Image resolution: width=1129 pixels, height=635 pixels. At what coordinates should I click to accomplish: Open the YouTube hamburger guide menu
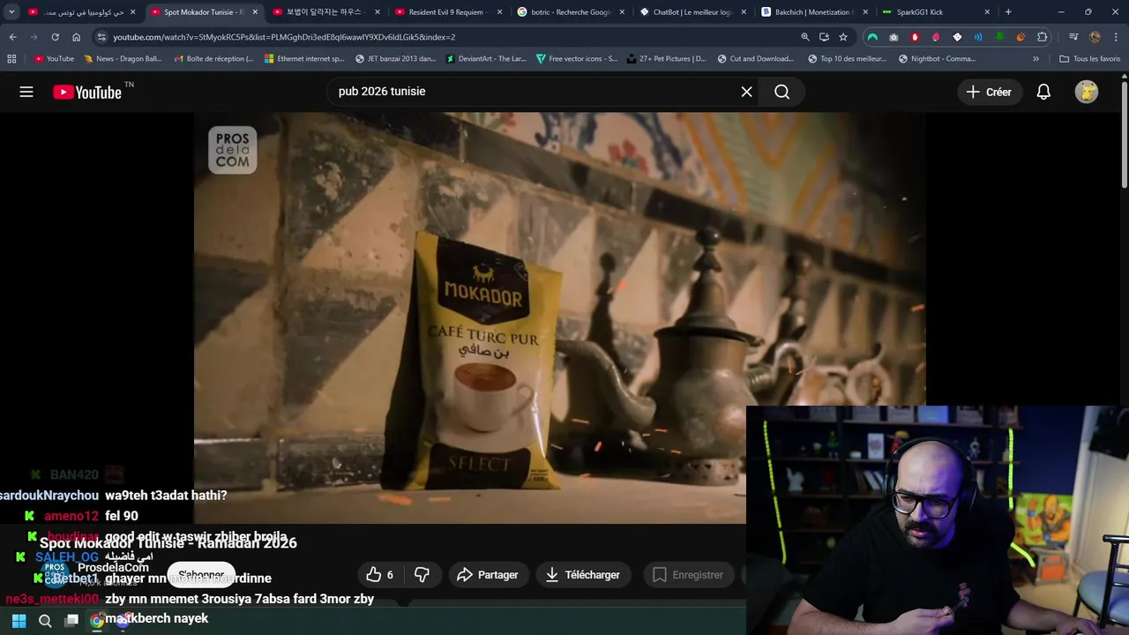point(26,92)
